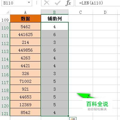Screen dimensions: 120x120
Task: Select row 112 header
Action: click(5, 42)
